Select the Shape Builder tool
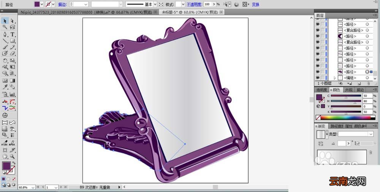 pyautogui.click(x=5, y=73)
